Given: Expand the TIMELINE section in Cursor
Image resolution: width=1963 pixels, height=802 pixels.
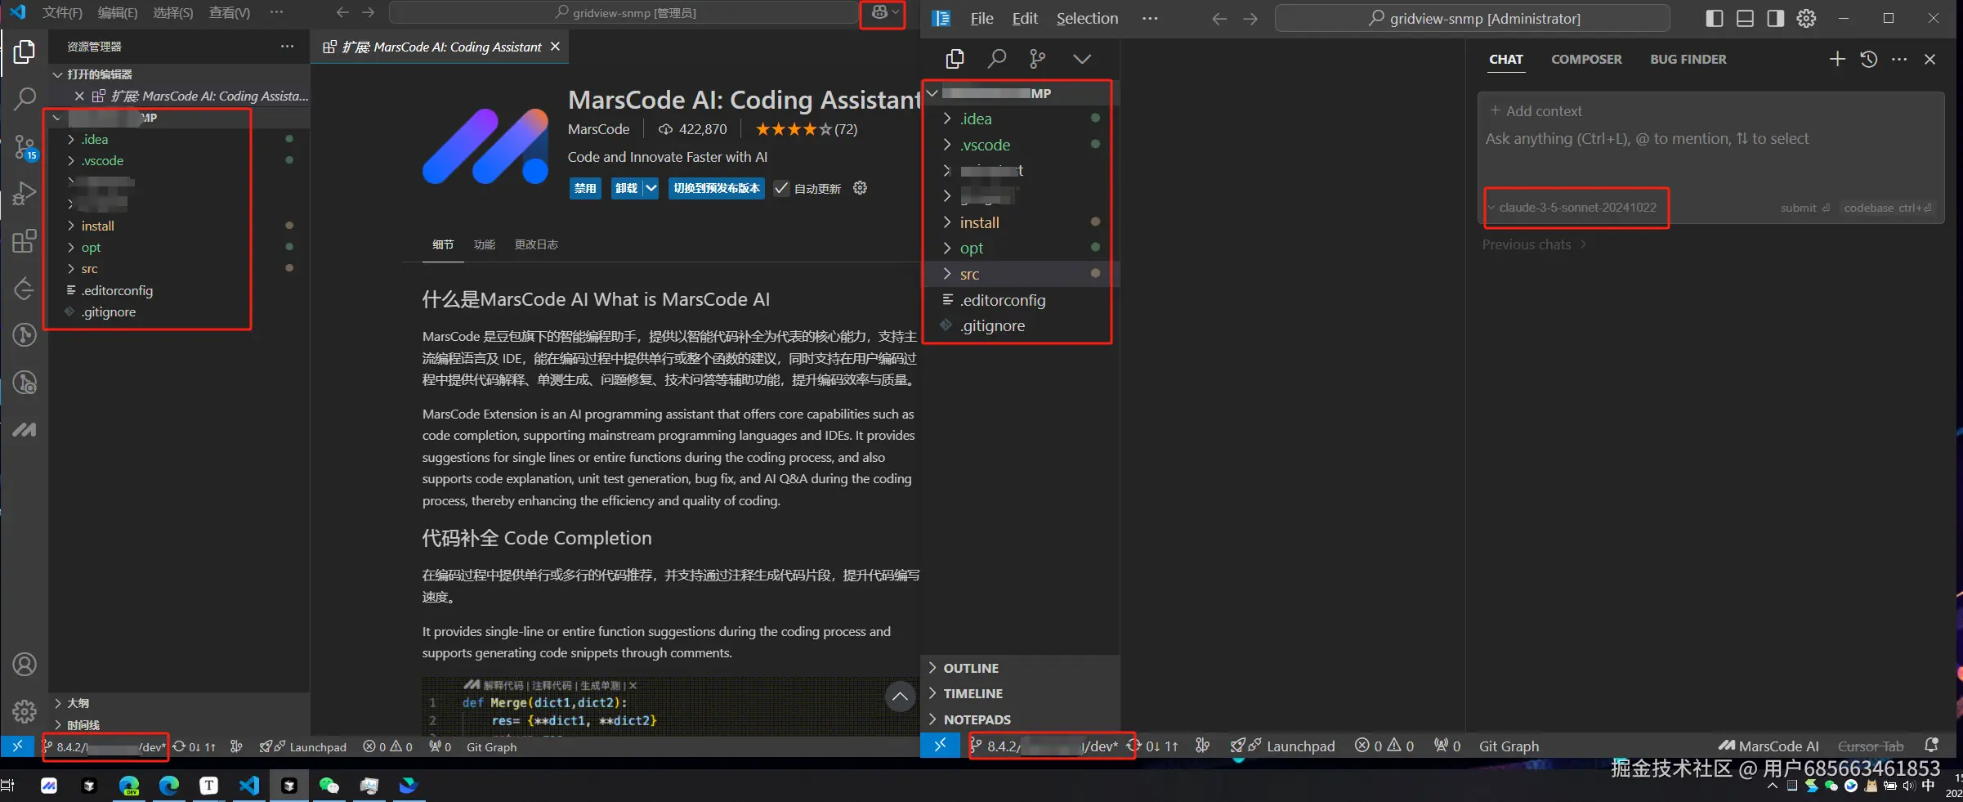Looking at the screenshot, I should (1020, 693).
